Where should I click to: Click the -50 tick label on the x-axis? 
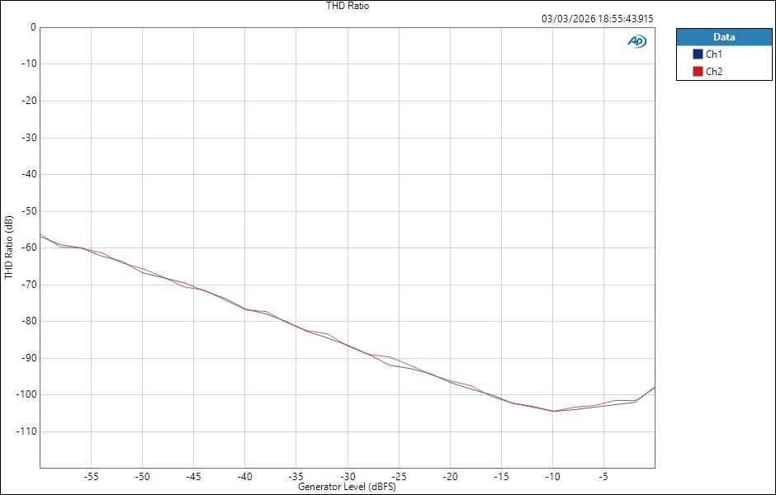point(142,477)
